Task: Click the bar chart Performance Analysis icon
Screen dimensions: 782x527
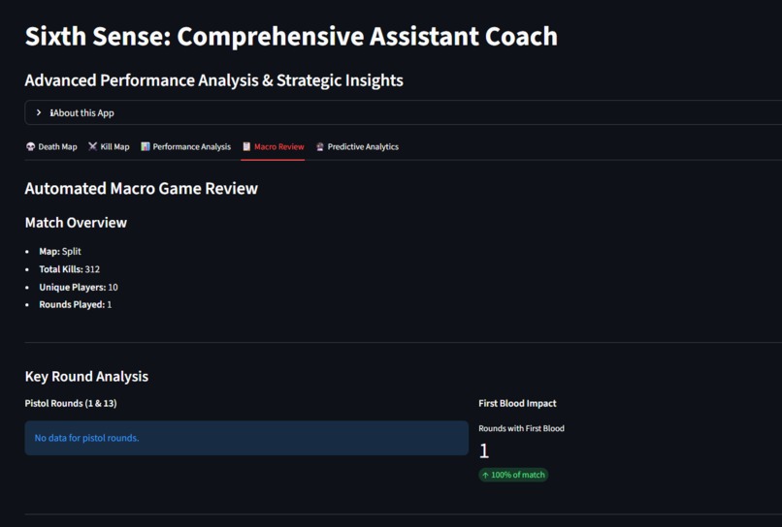Action: click(x=146, y=146)
